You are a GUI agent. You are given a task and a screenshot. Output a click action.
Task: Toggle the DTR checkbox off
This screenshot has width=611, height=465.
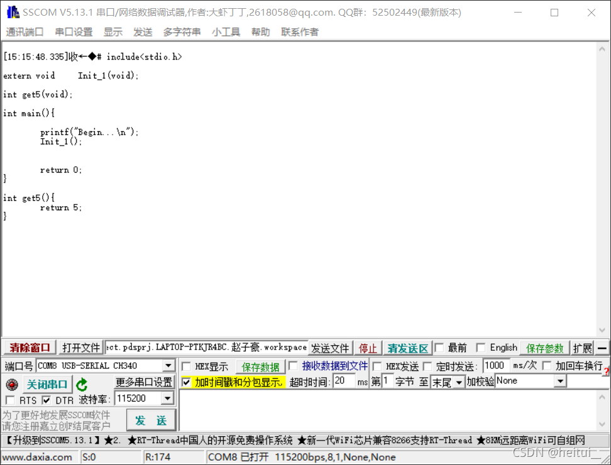pos(47,398)
